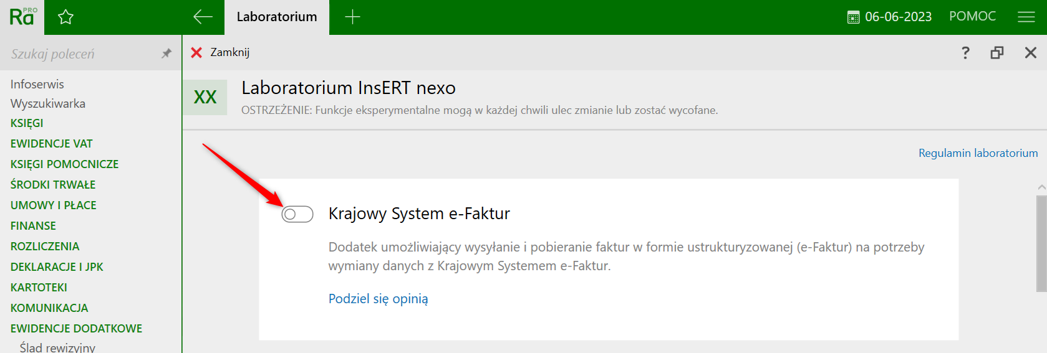Open the calendar date 06-06-2023
The image size is (1047, 353).
(x=890, y=17)
